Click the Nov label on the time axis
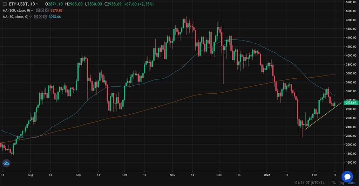This screenshot has width=359, height=186. pyautogui.click(x=172, y=175)
